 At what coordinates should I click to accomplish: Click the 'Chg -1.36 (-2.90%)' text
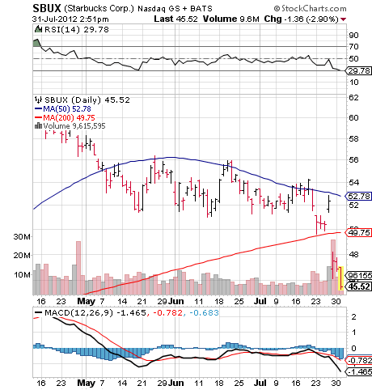pyautogui.click(x=301, y=19)
